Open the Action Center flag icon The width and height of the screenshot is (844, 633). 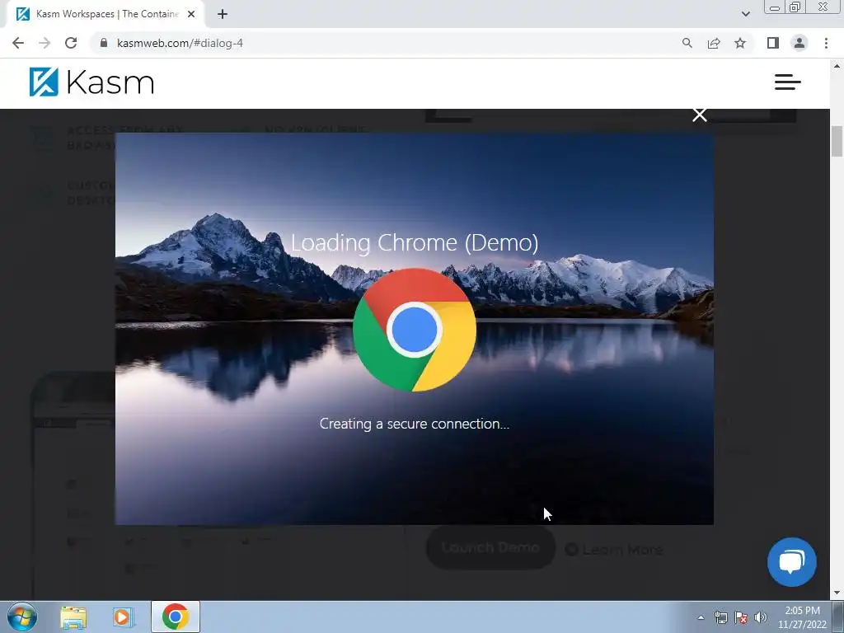click(x=741, y=617)
